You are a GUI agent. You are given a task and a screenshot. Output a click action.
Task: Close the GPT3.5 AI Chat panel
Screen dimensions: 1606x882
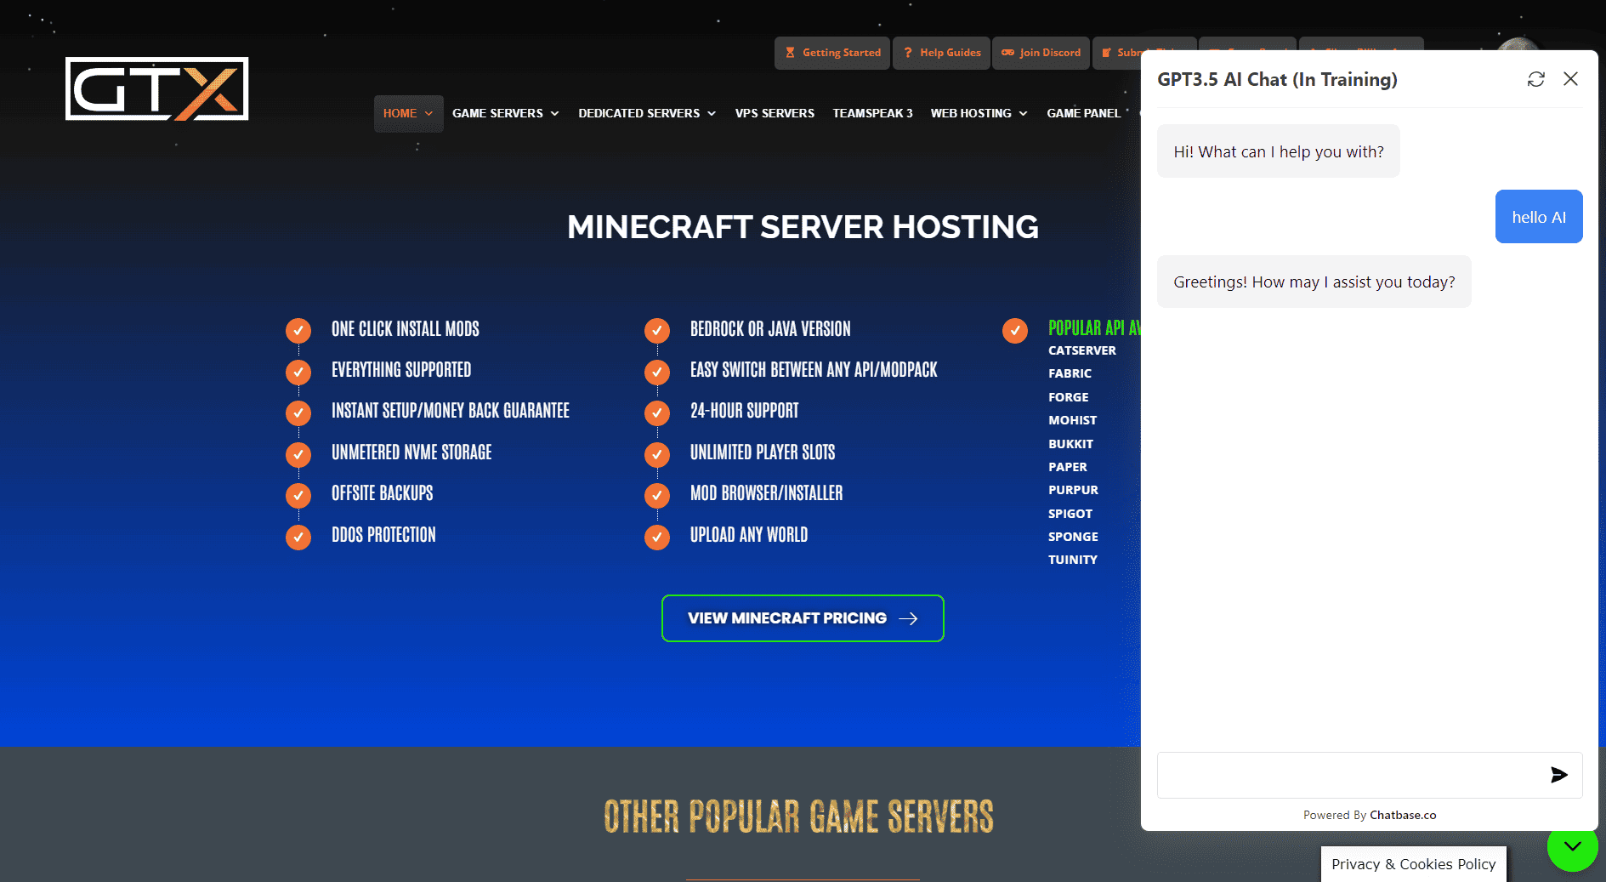pyautogui.click(x=1570, y=79)
